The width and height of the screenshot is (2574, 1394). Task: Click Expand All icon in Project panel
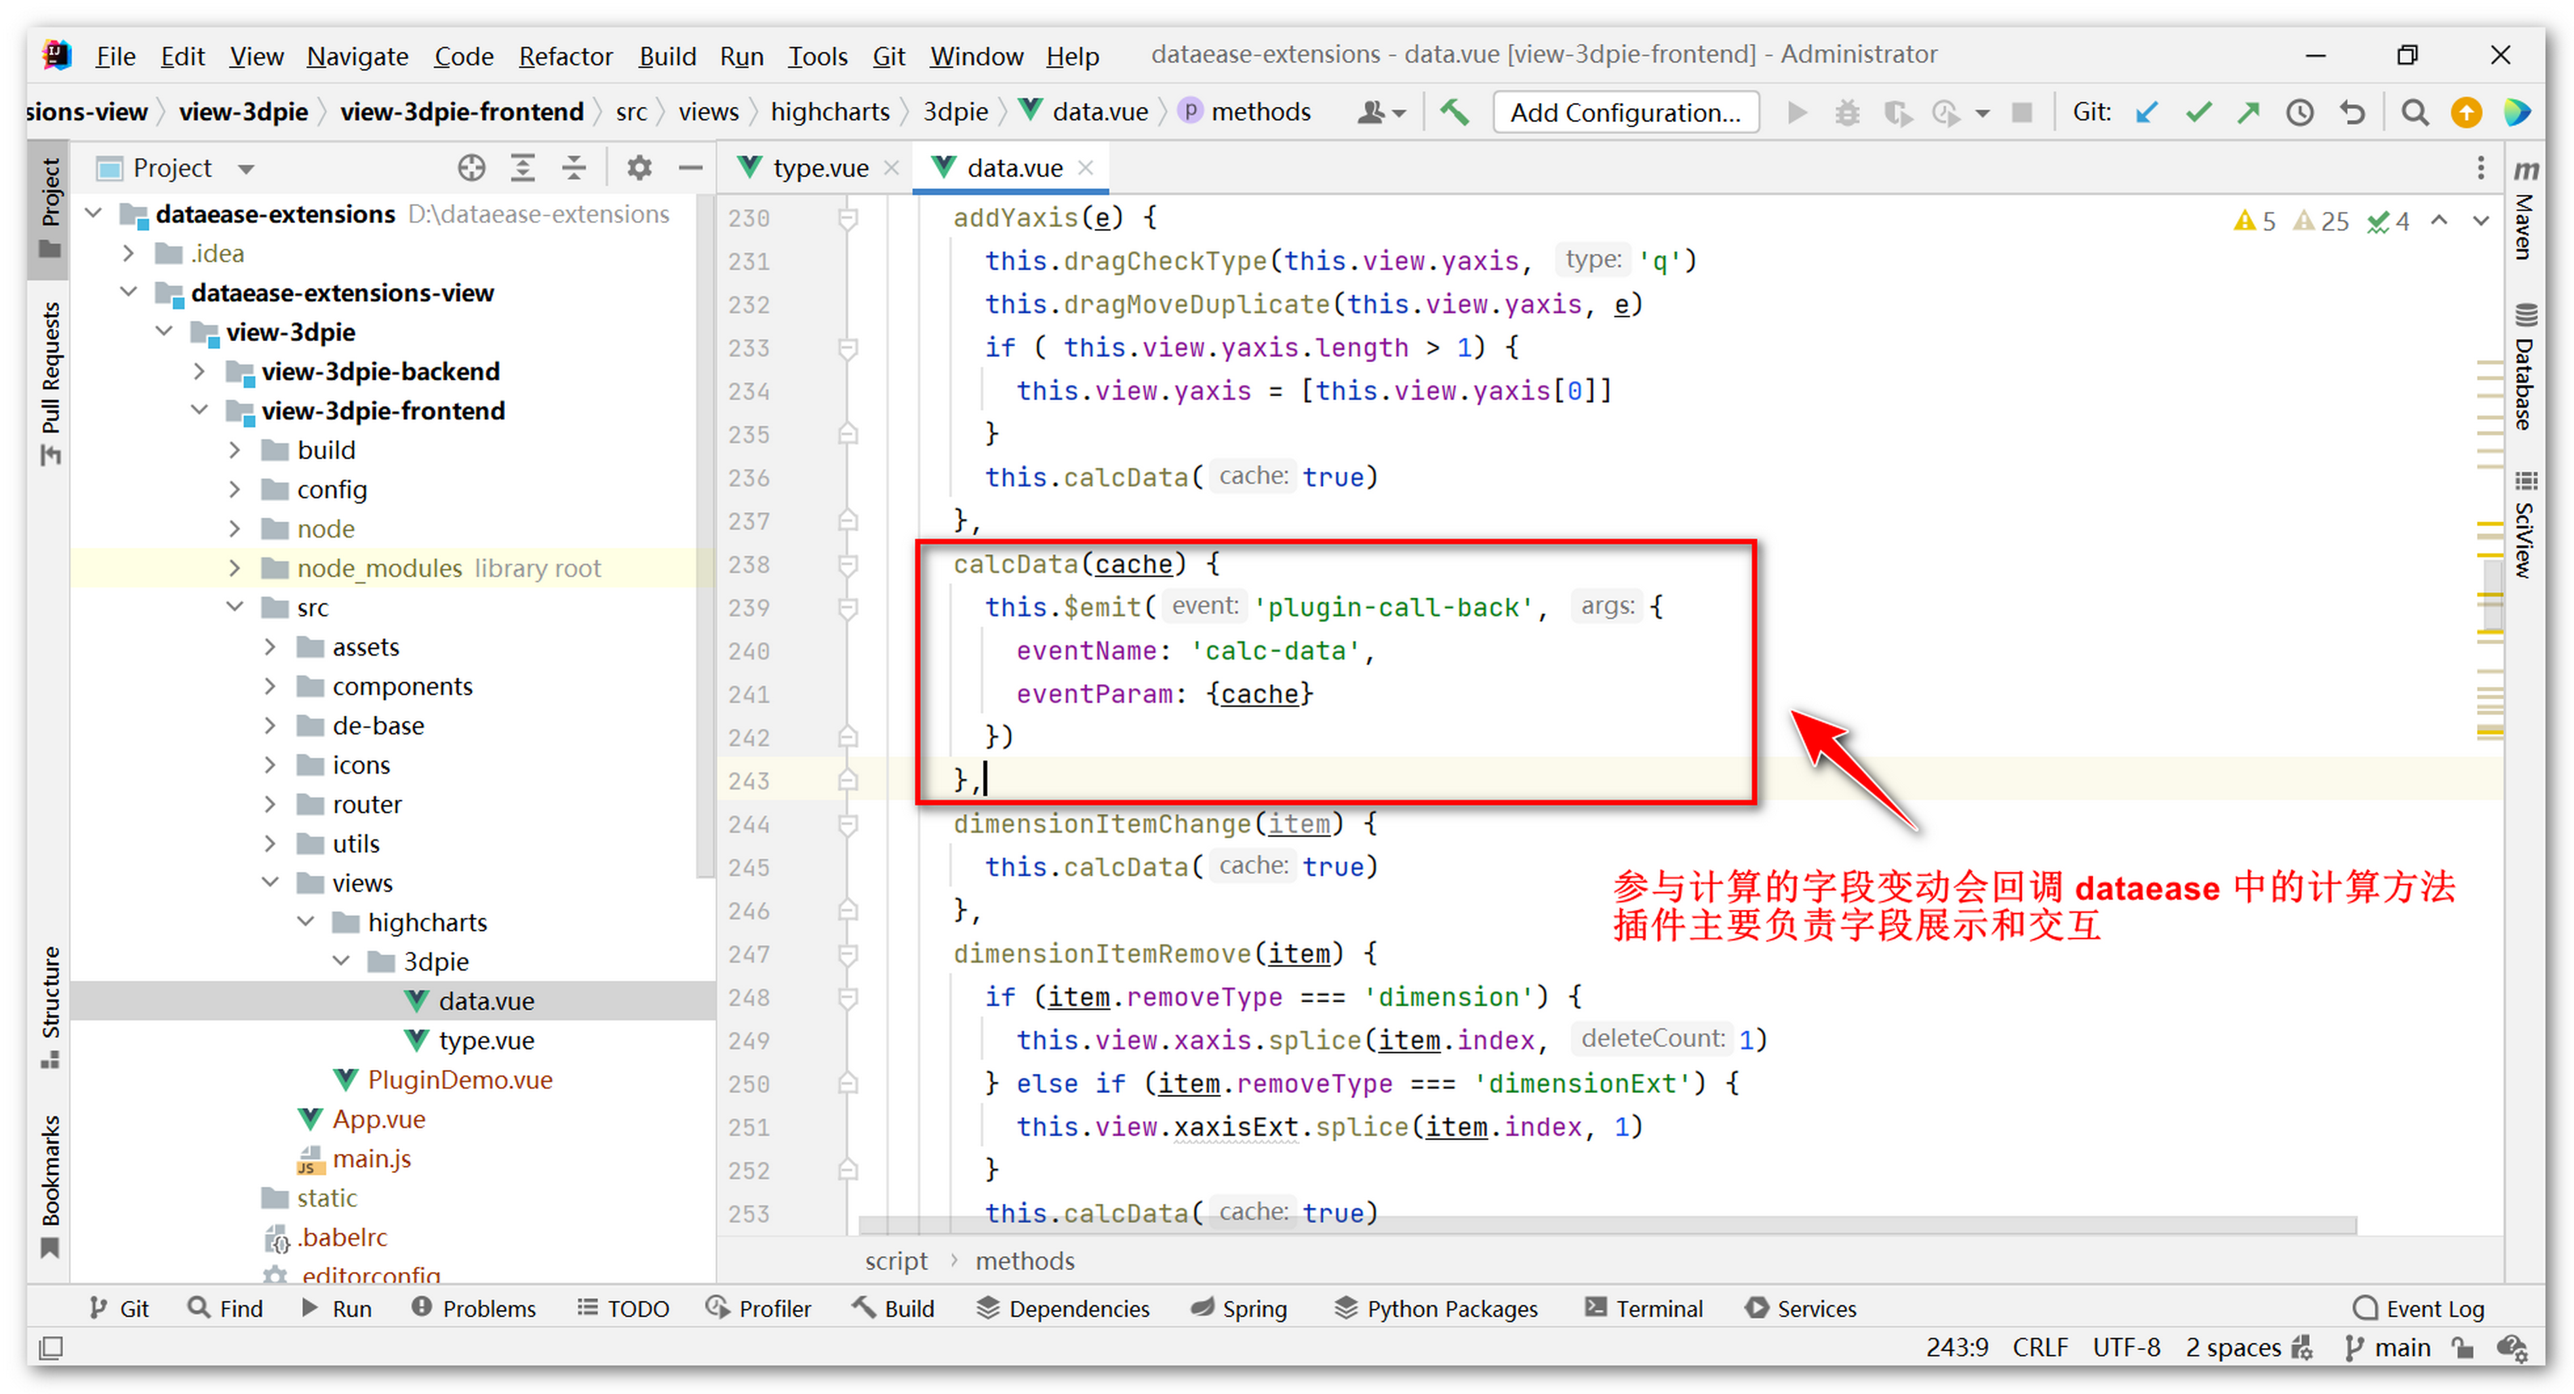(x=523, y=168)
